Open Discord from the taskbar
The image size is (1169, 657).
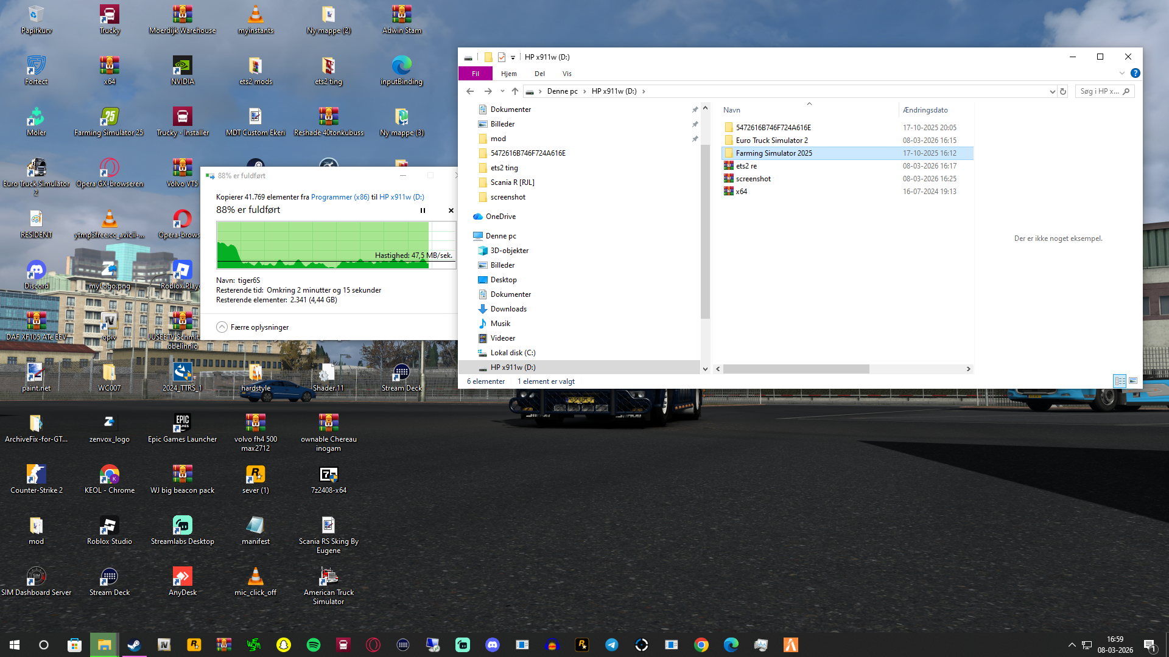point(493,645)
